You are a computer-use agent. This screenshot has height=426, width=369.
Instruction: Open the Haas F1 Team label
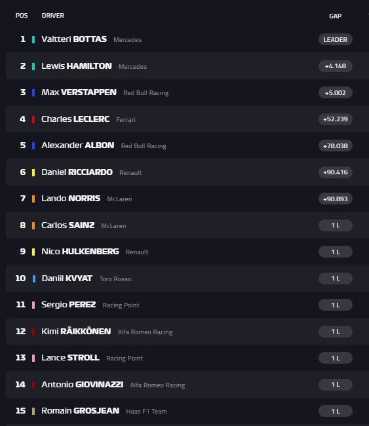coord(146,412)
